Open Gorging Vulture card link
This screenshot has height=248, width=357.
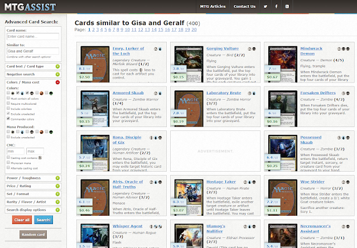[x=223, y=48]
